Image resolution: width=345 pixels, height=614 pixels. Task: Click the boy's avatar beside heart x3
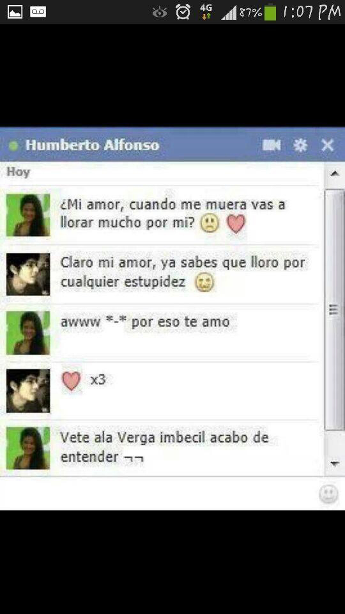[28, 391]
